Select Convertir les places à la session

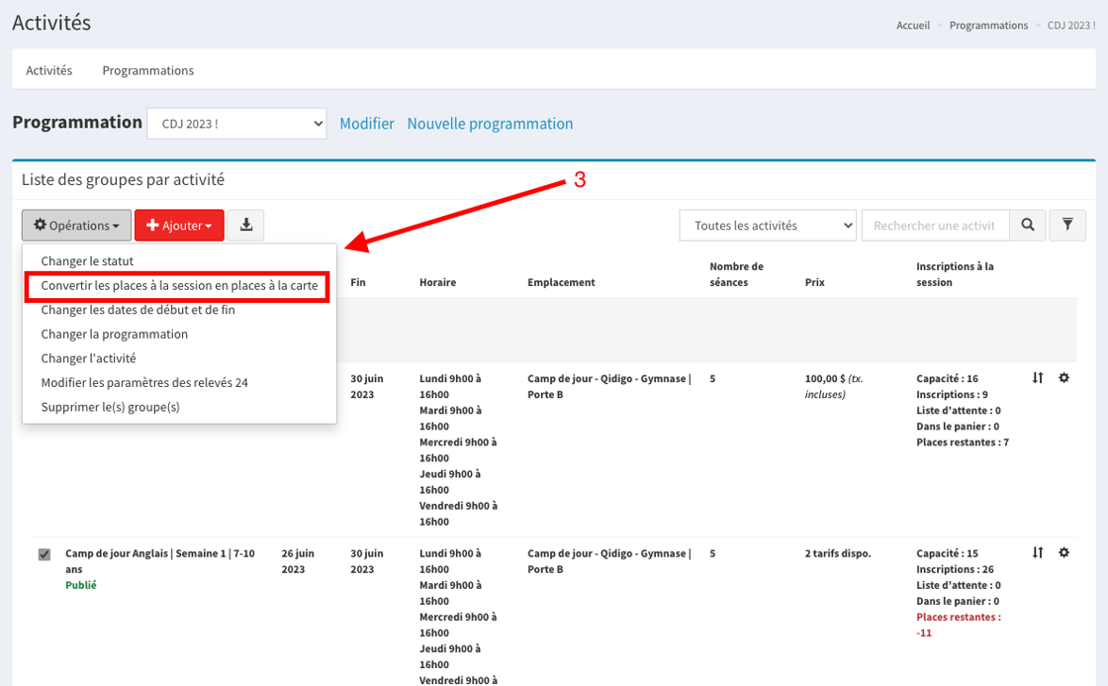coord(179,285)
